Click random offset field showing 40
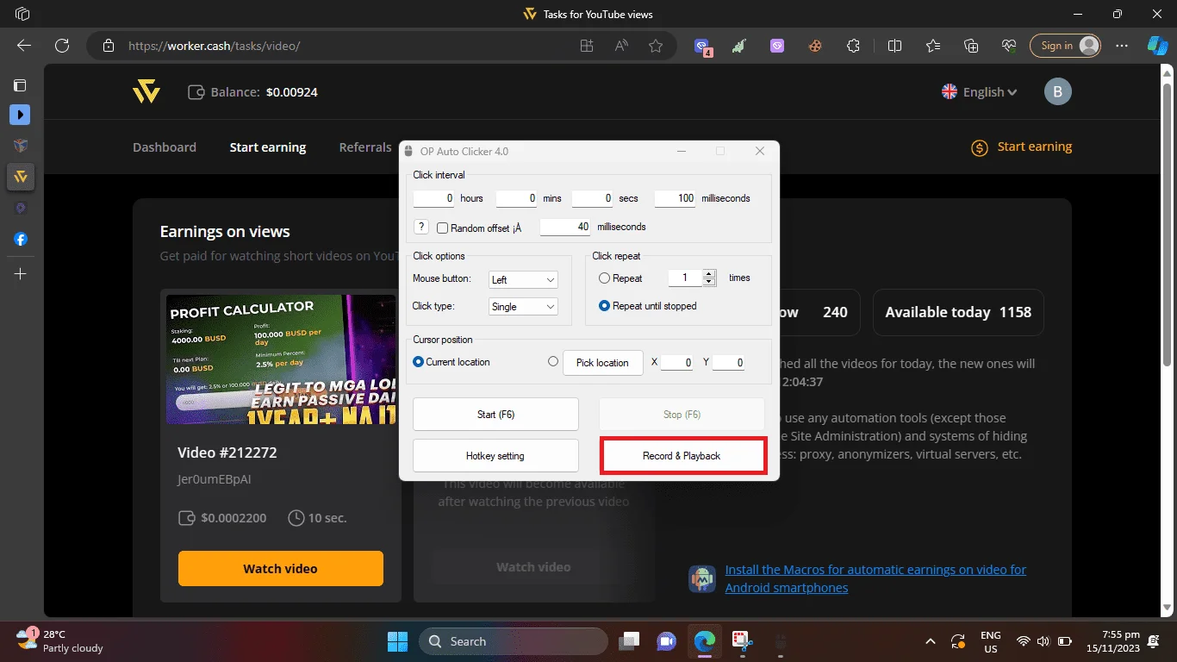 click(565, 227)
